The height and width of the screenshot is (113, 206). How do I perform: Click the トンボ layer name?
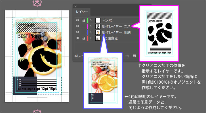[107, 20]
